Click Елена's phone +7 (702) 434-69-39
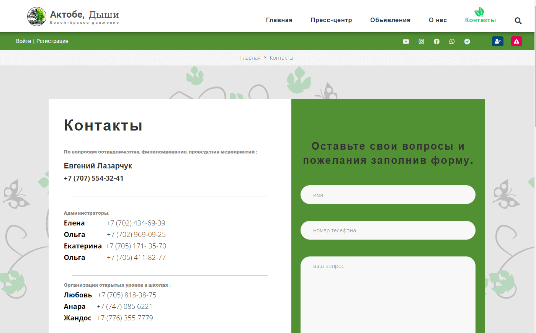The height and width of the screenshot is (333, 536). pyautogui.click(x=136, y=223)
